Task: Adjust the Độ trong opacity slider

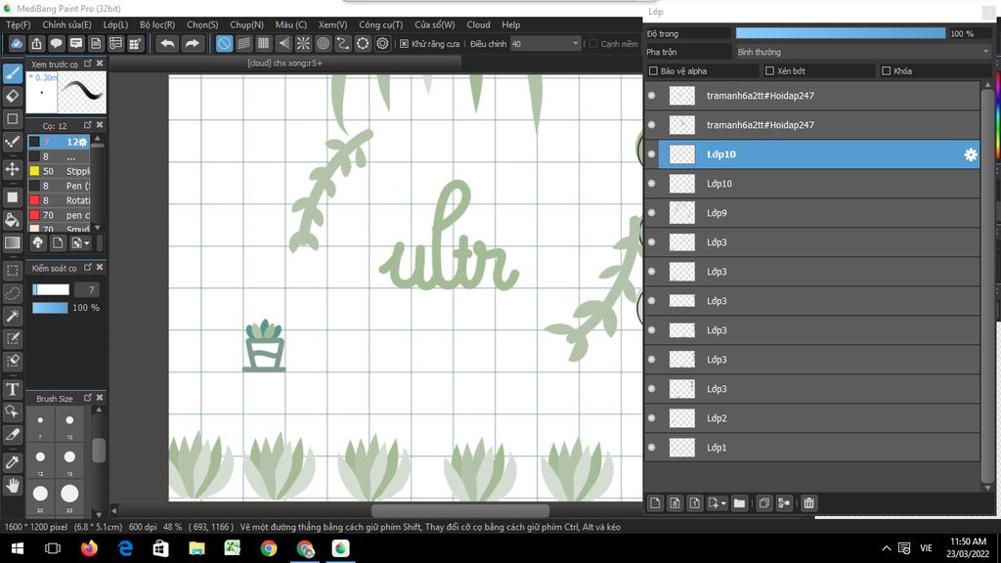Action: coord(840,34)
